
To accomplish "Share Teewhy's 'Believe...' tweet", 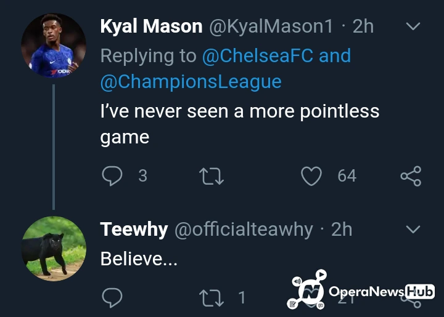I will (x=412, y=300).
